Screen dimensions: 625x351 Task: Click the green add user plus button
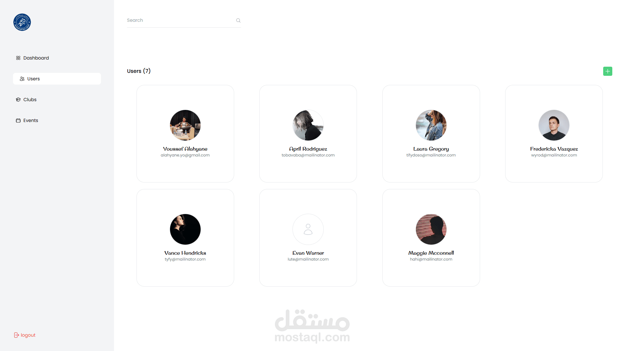click(607, 71)
